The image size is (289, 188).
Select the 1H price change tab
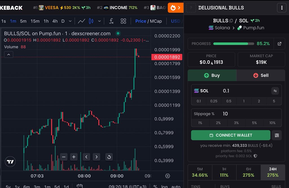[x=224, y=172]
